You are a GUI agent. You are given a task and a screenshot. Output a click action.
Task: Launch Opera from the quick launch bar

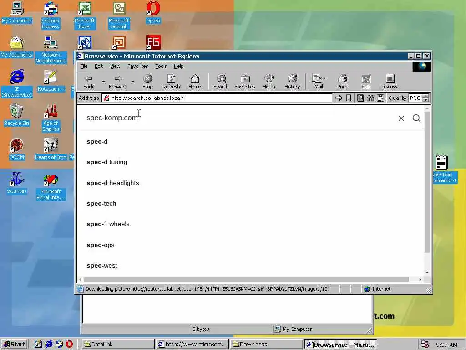[x=69, y=345]
